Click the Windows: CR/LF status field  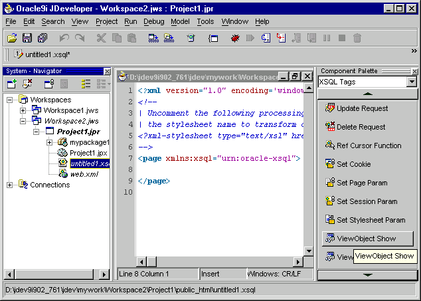280,274
